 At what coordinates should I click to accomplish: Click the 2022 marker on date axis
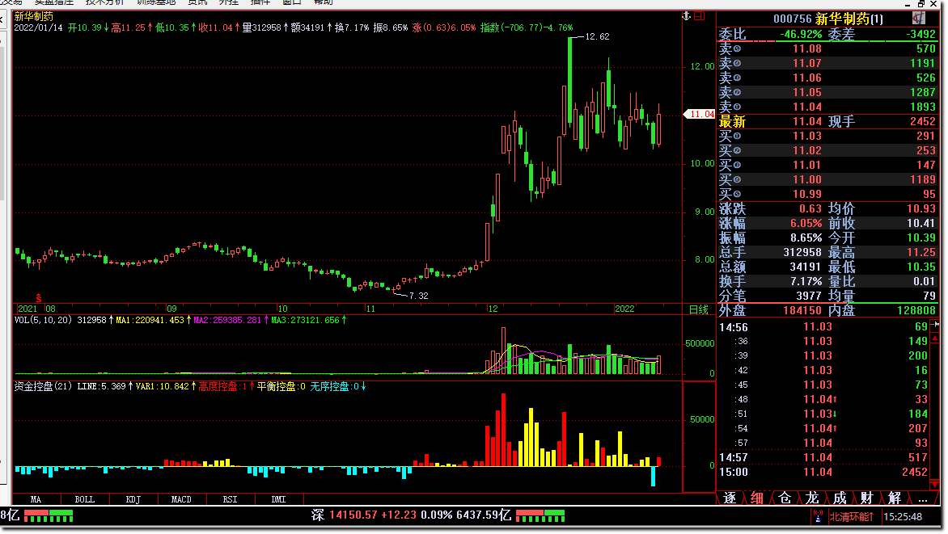coord(624,309)
